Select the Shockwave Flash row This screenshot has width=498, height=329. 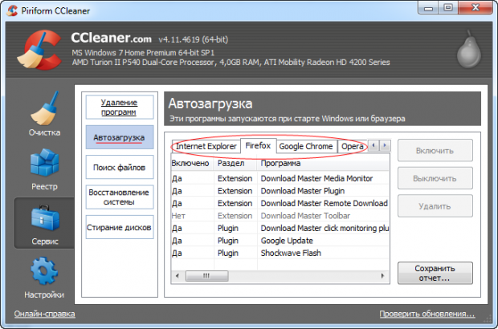[280, 253]
